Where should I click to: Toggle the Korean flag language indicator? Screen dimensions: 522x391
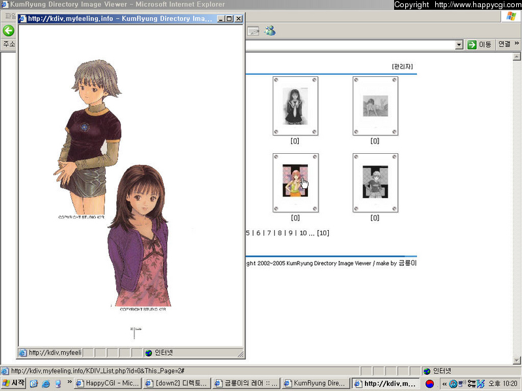[x=430, y=384]
